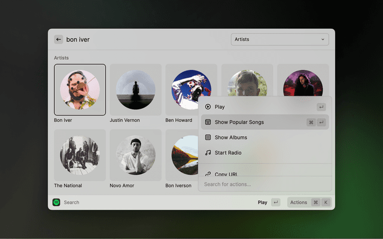This screenshot has width=383, height=239.
Task: Select Start Radio in the action list
Action: tap(228, 153)
